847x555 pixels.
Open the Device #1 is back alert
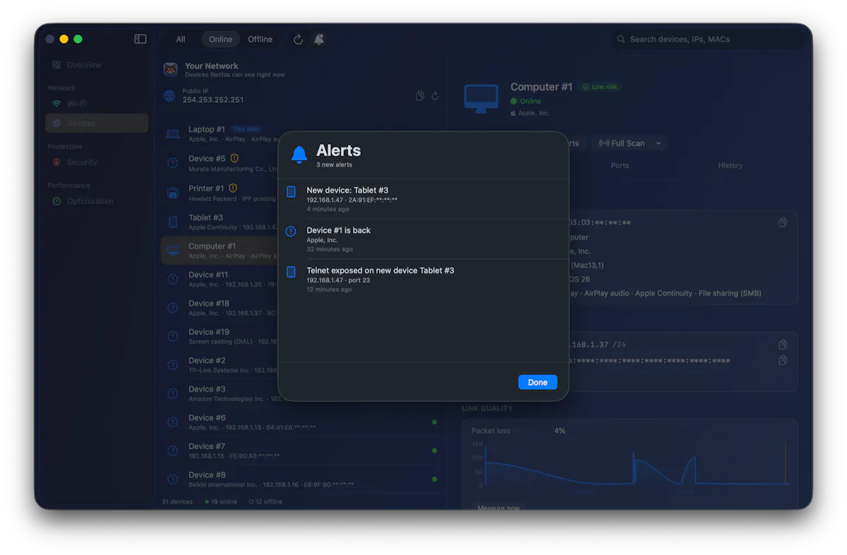pos(423,239)
